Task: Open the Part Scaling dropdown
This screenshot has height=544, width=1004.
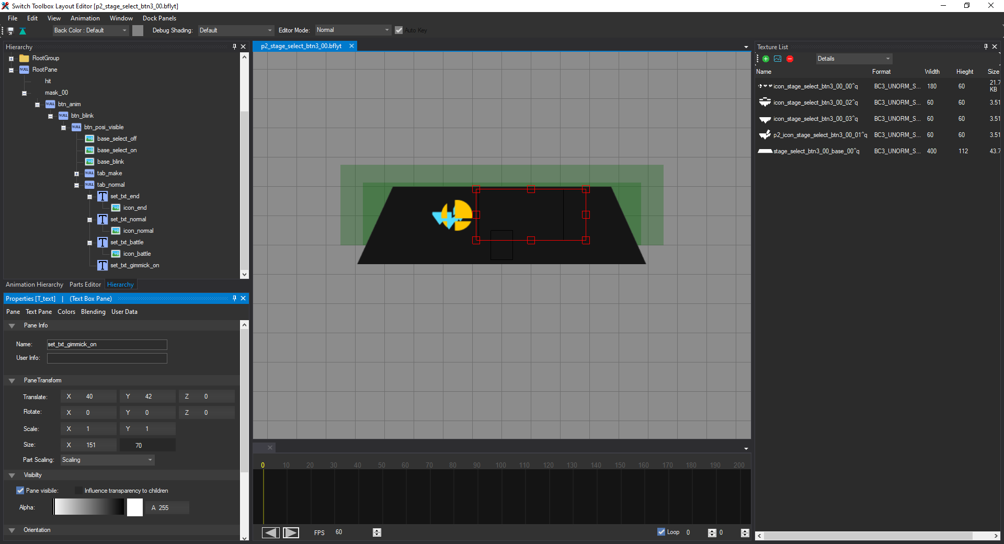Action: (107, 460)
